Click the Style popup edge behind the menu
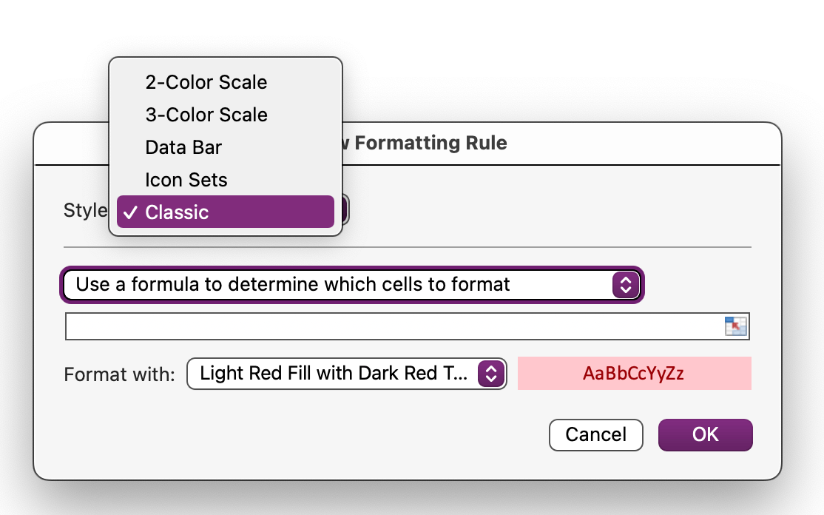This screenshot has height=515, width=824. click(x=346, y=212)
